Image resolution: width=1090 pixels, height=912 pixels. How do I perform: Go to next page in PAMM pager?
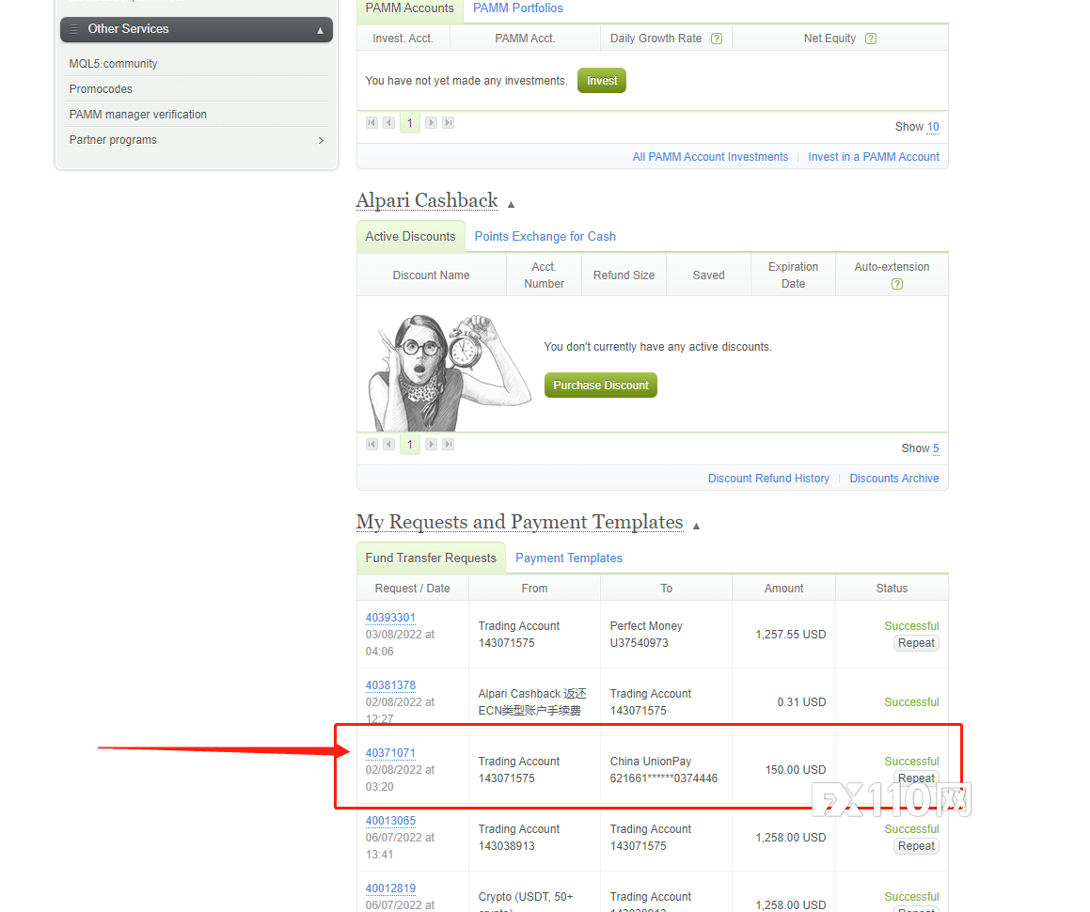tap(431, 123)
